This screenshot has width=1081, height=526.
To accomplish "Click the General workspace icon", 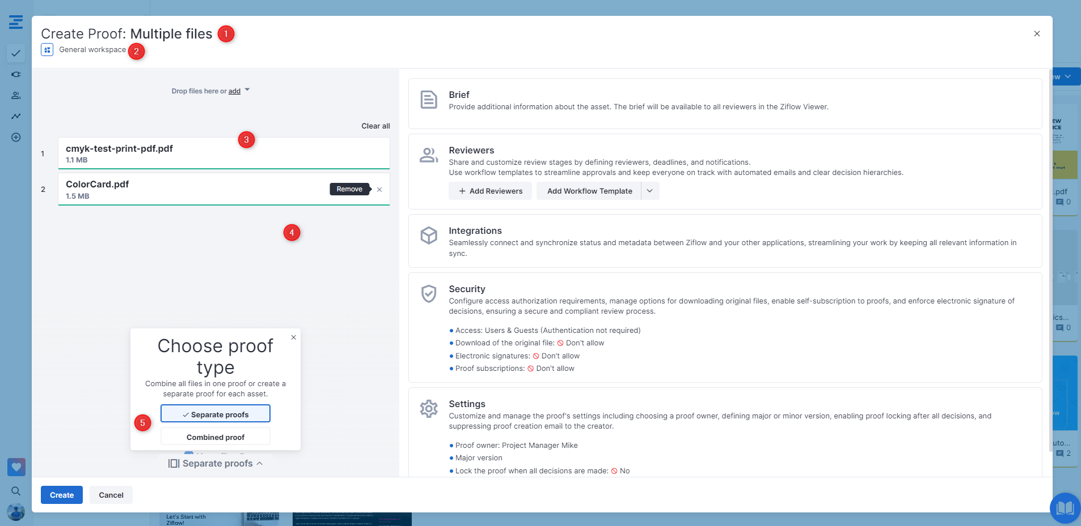I will point(47,50).
